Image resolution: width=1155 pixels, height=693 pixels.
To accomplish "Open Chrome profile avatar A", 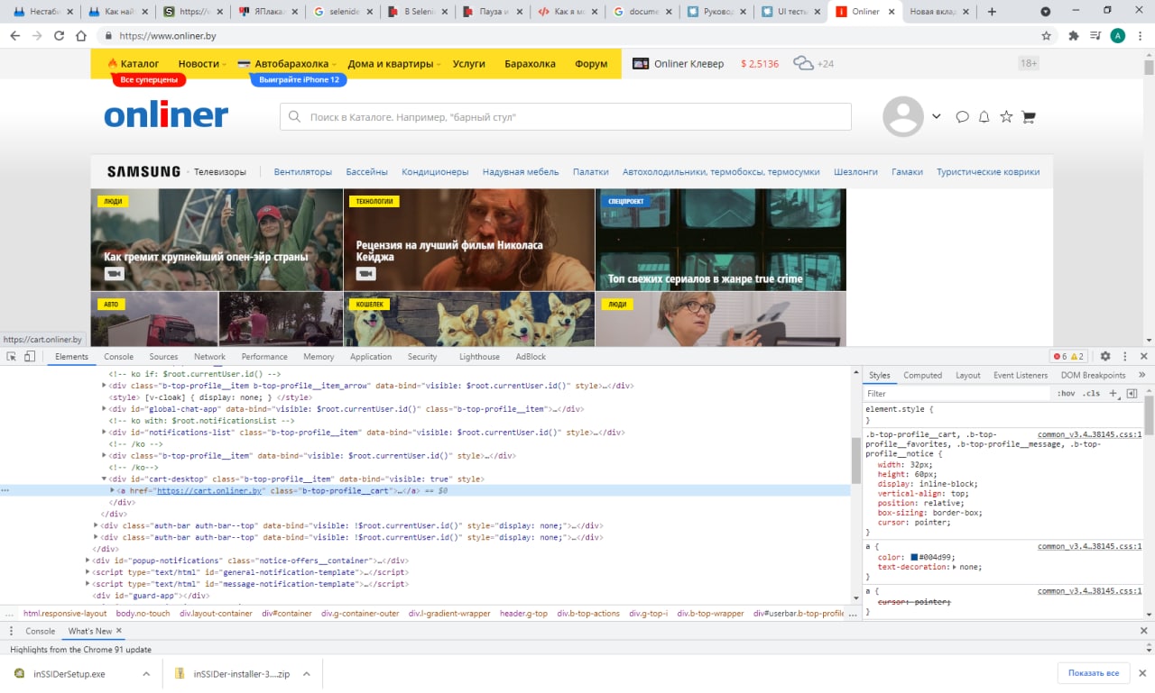I will point(1118,36).
